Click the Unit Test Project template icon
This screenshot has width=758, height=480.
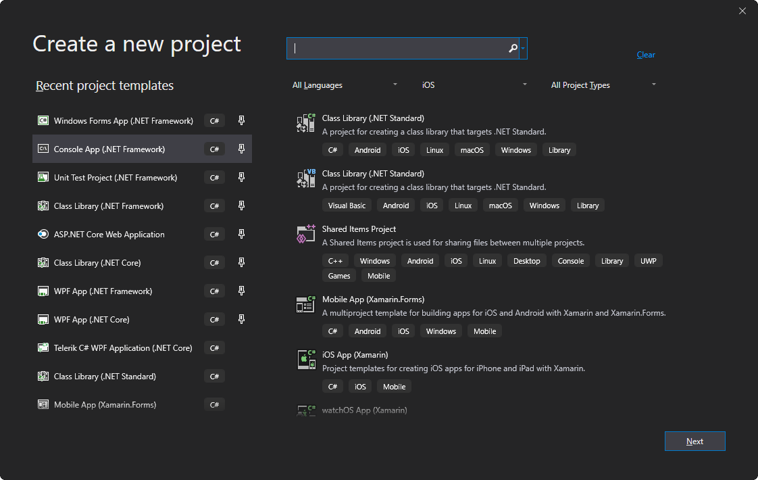[43, 178]
